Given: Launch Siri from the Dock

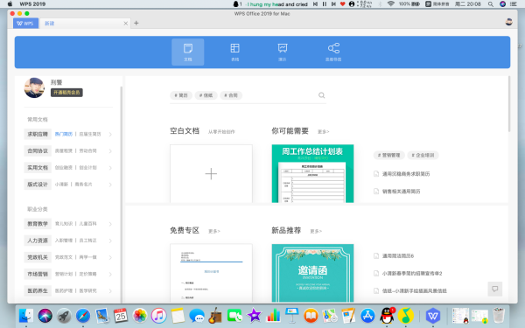Looking at the screenshot, I should coord(45,315).
